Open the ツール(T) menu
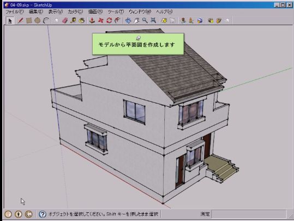 (116, 11)
